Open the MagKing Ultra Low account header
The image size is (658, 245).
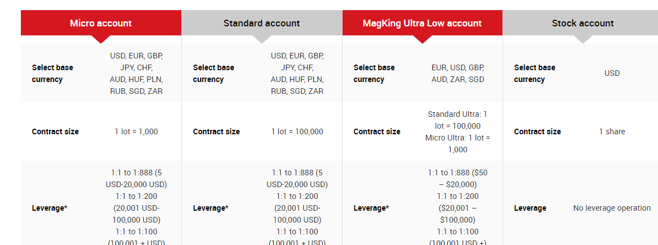[x=422, y=23]
